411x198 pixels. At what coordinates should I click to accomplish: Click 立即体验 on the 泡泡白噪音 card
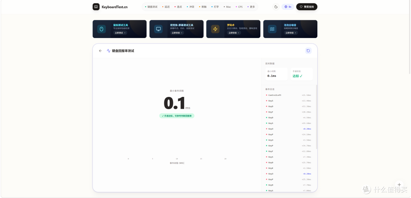291,33
